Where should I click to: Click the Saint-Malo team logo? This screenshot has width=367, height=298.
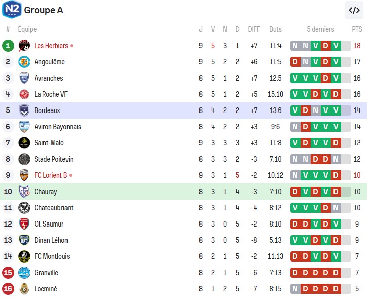pos(24,143)
